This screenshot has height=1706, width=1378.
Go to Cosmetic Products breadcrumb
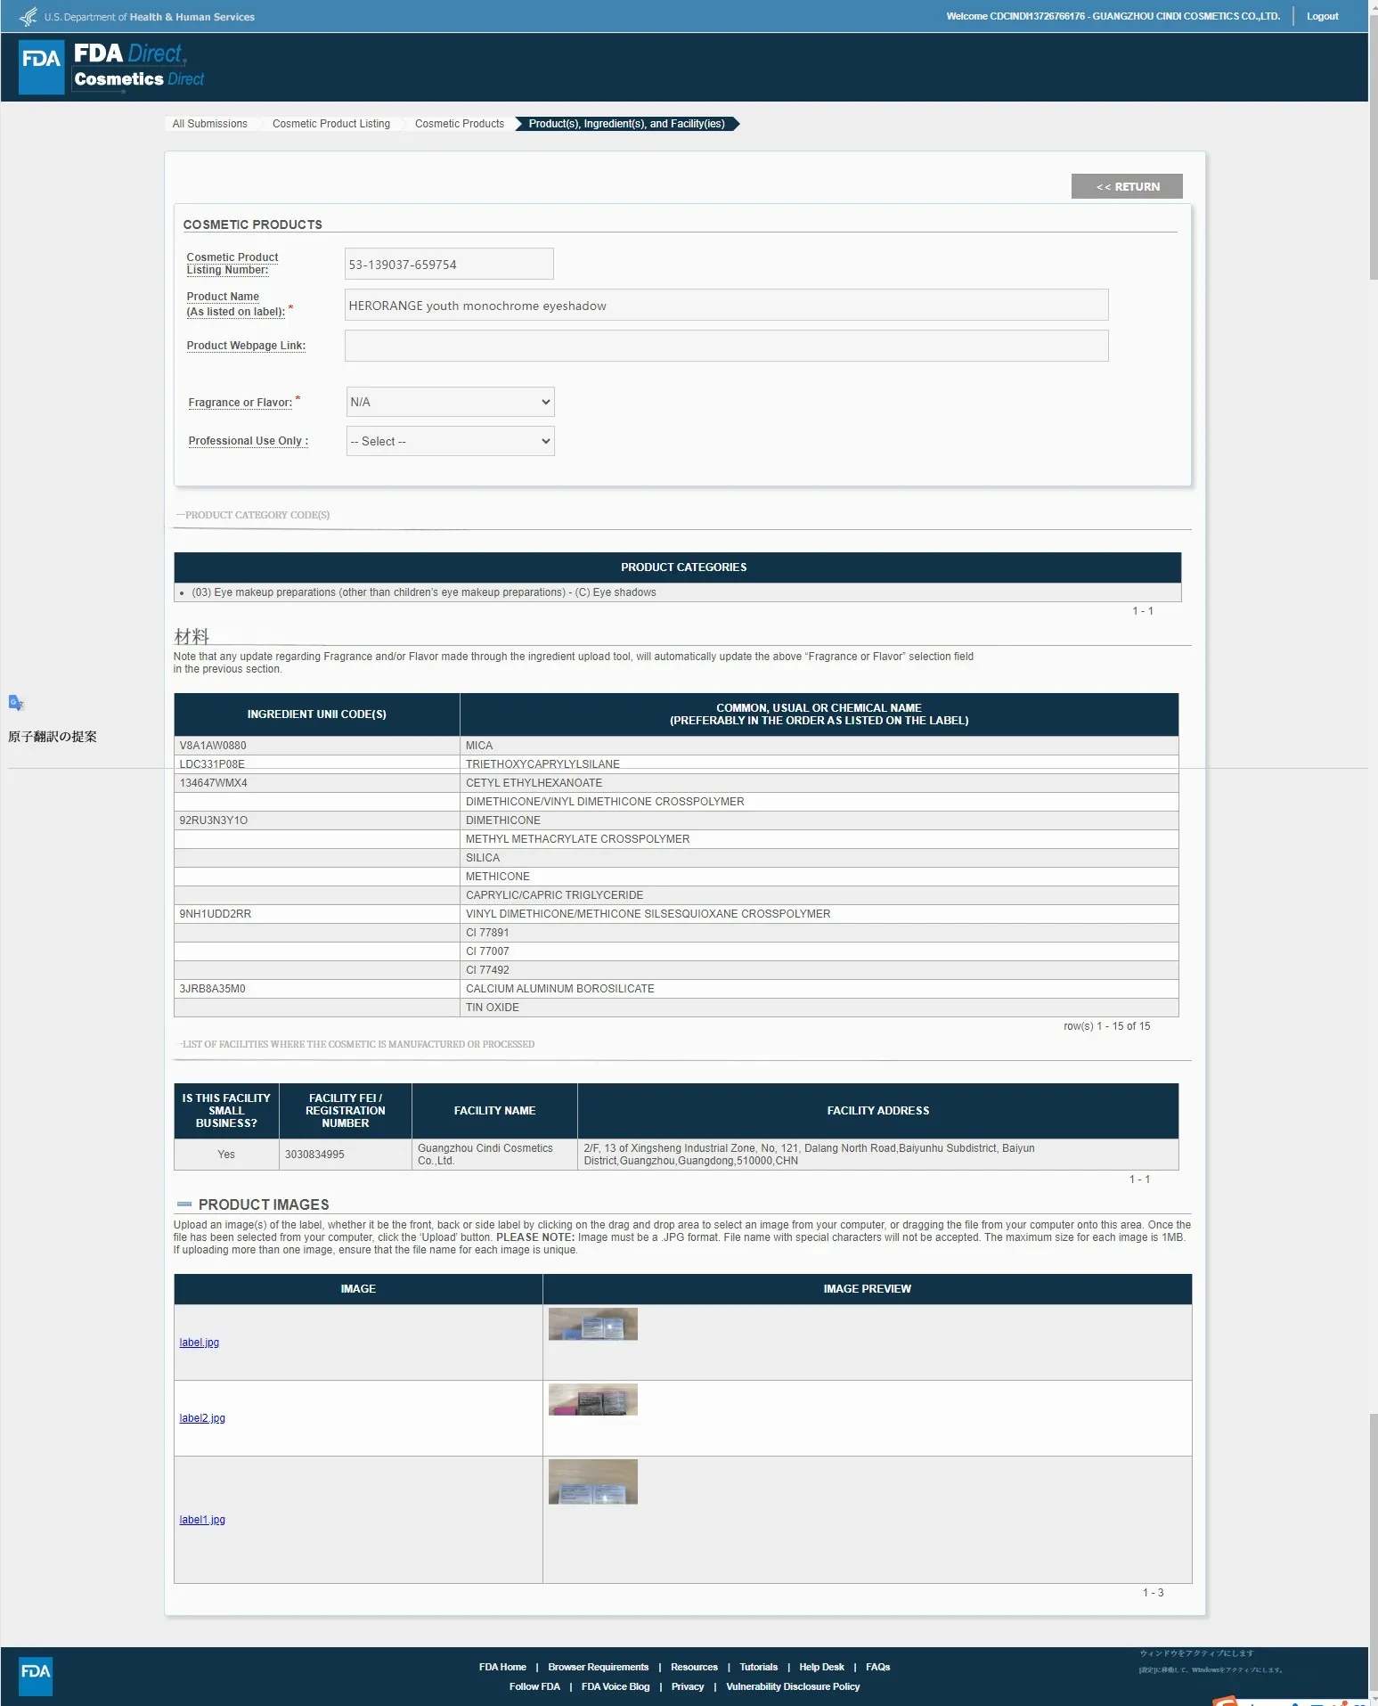tap(460, 124)
